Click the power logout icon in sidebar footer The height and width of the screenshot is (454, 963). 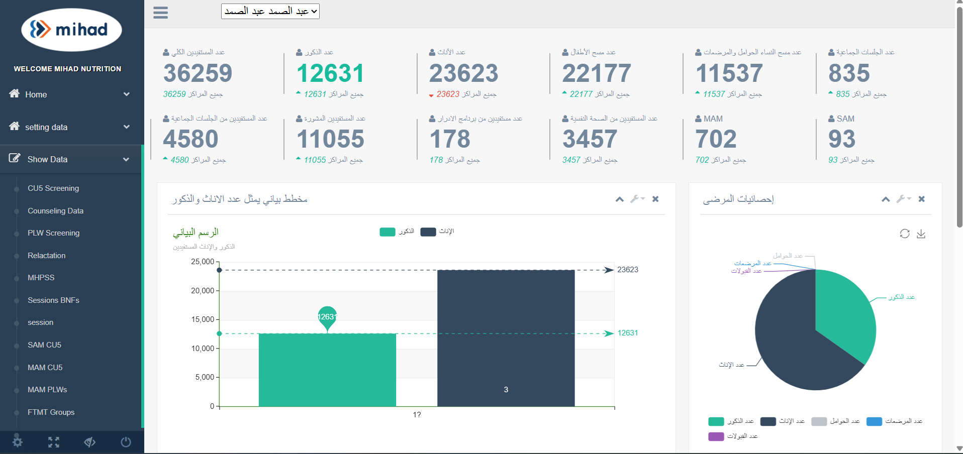coord(126,442)
